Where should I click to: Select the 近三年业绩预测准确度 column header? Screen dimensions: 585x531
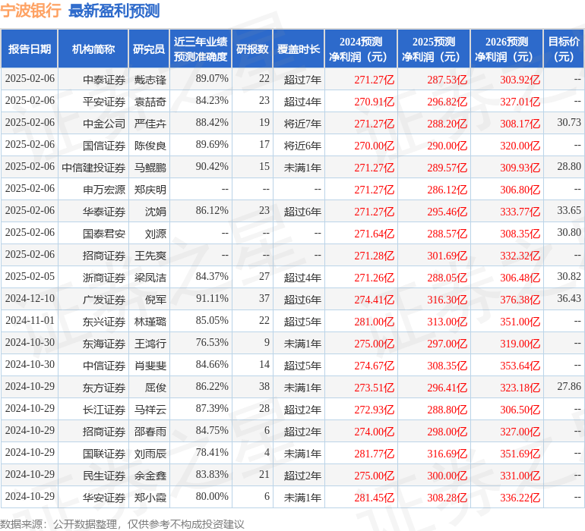201,49
